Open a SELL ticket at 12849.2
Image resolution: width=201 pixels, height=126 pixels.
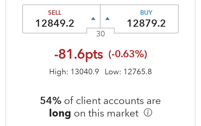tap(61, 19)
